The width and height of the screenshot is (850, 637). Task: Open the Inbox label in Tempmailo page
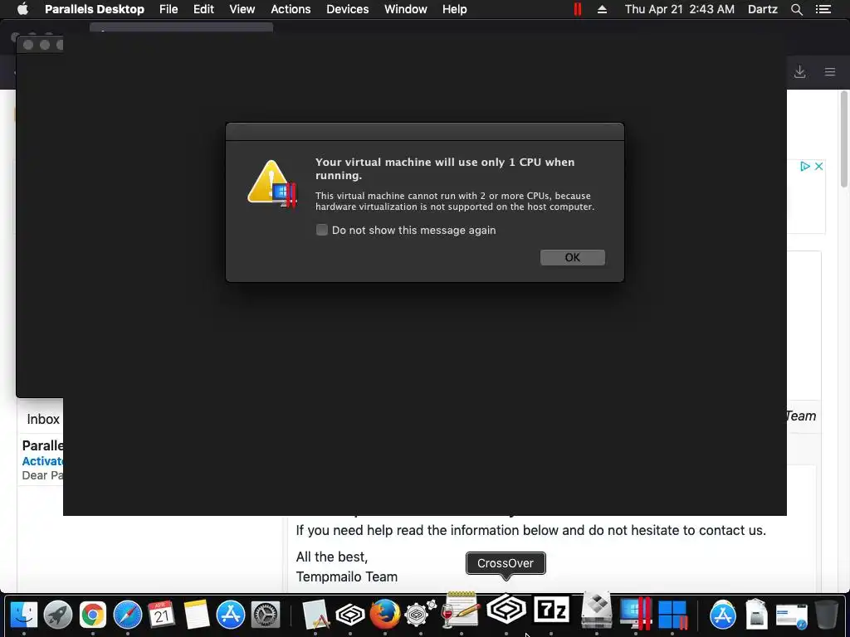(43, 419)
